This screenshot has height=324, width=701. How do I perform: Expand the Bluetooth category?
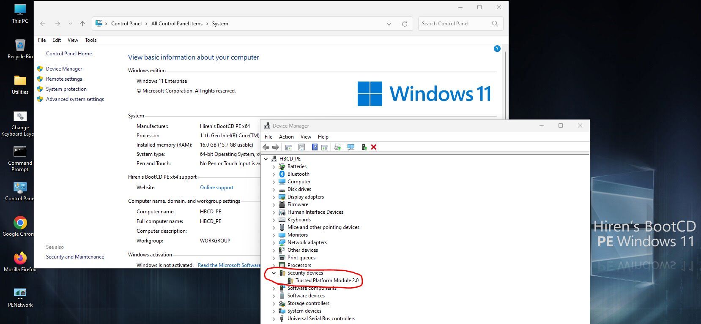274,174
